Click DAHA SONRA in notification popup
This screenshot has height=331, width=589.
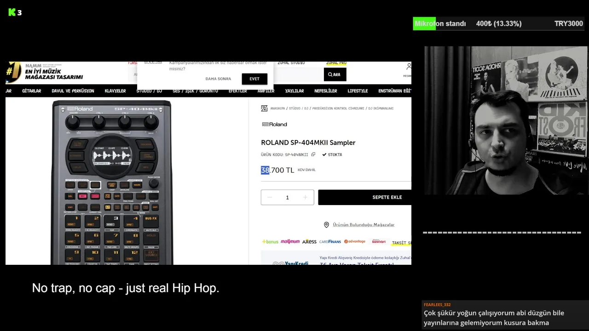pos(218,79)
